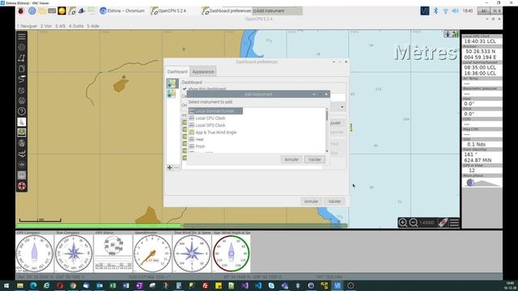Switch to the Dashboard tab

pos(177,72)
